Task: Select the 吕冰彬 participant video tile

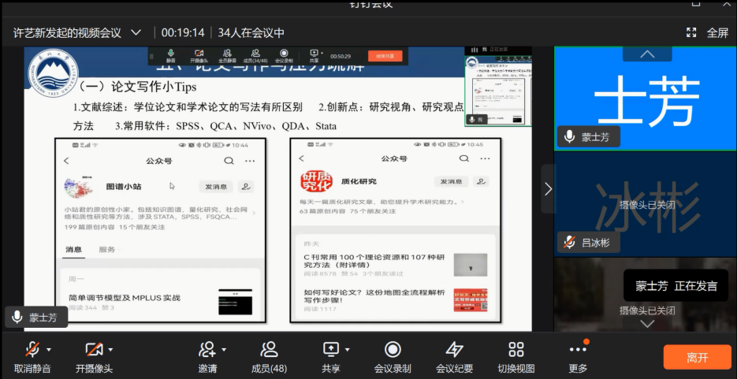Action: point(646,203)
